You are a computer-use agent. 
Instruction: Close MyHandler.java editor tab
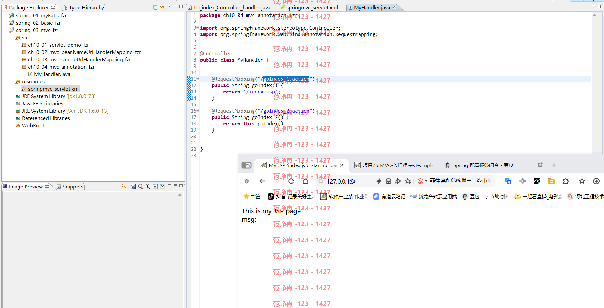(394, 7)
